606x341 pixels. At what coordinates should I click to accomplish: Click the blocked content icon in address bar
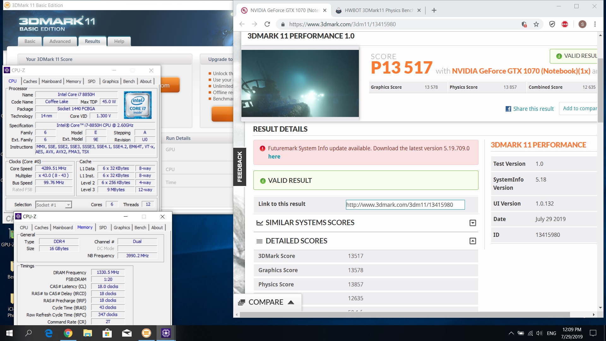524,24
